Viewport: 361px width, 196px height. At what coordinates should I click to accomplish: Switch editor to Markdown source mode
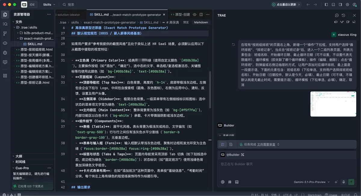[201, 23]
